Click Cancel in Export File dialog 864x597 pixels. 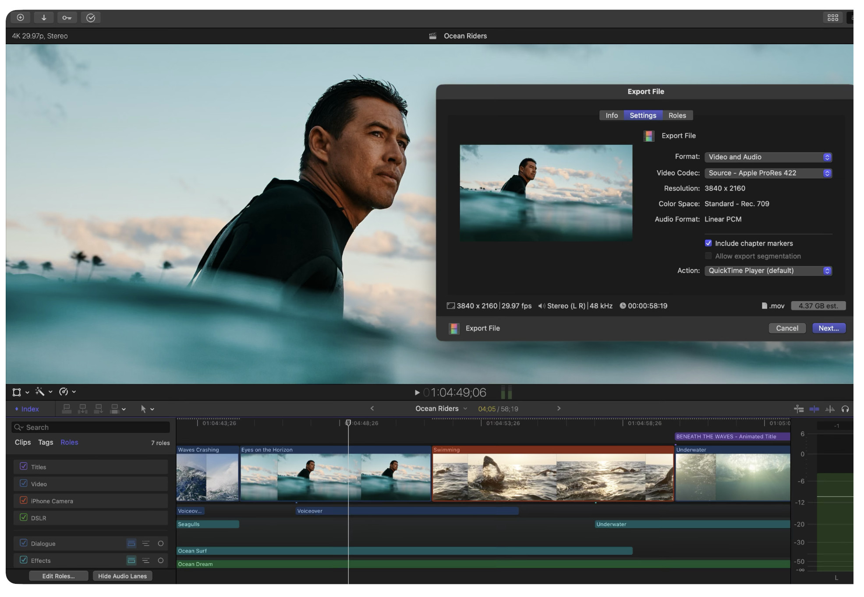pyautogui.click(x=787, y=328)
